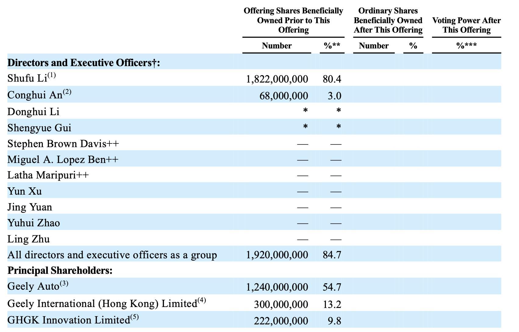Click the 222,000,000 share number

click(281, 321)
